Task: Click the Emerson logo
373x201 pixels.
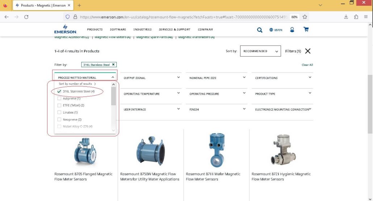Action: (x=65, y=29)
